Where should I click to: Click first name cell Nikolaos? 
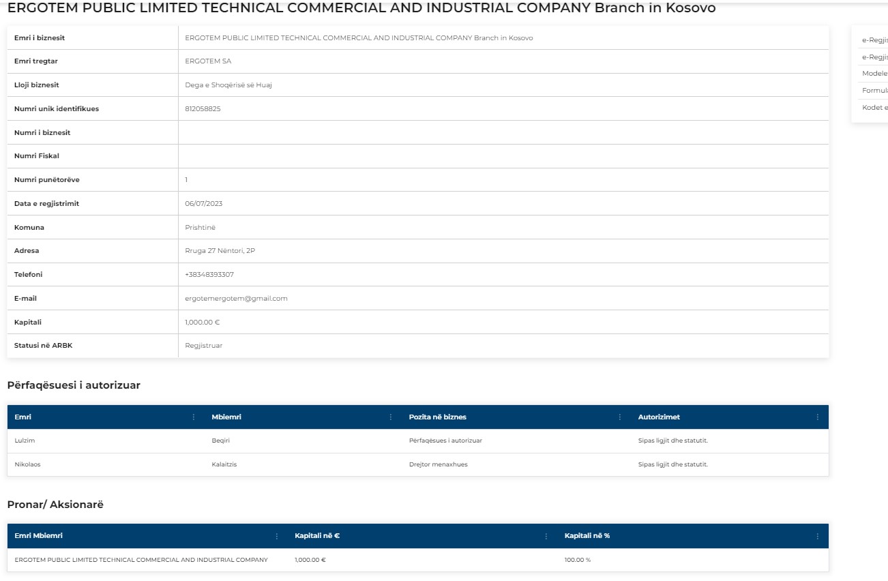(x=28, y=464)
